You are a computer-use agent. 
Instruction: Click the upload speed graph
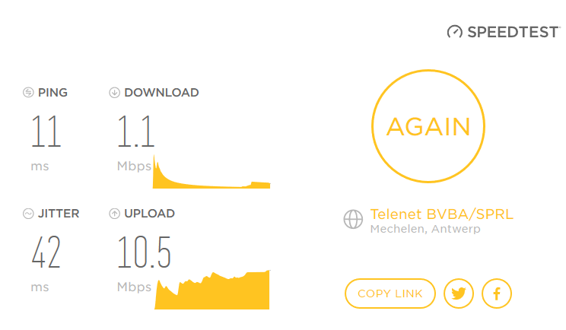click(211, 293)
